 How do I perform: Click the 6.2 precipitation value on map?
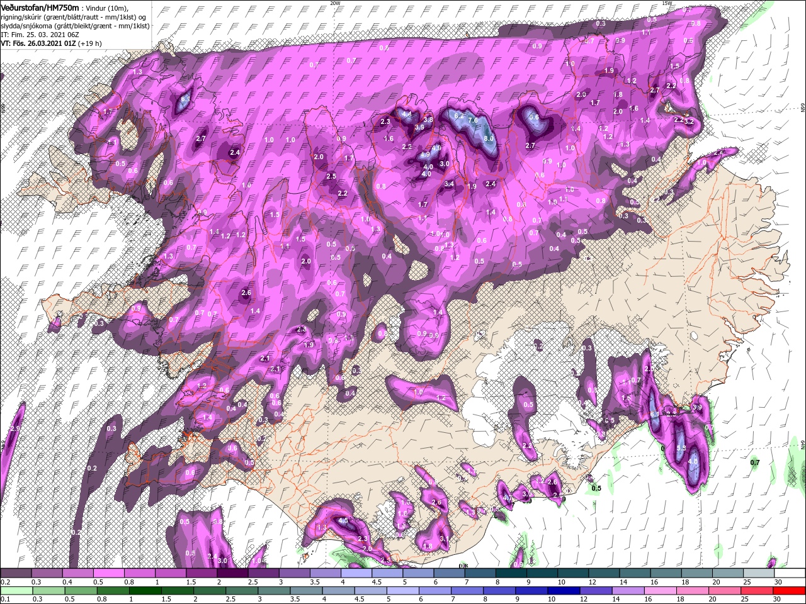(x=459, y=116)
